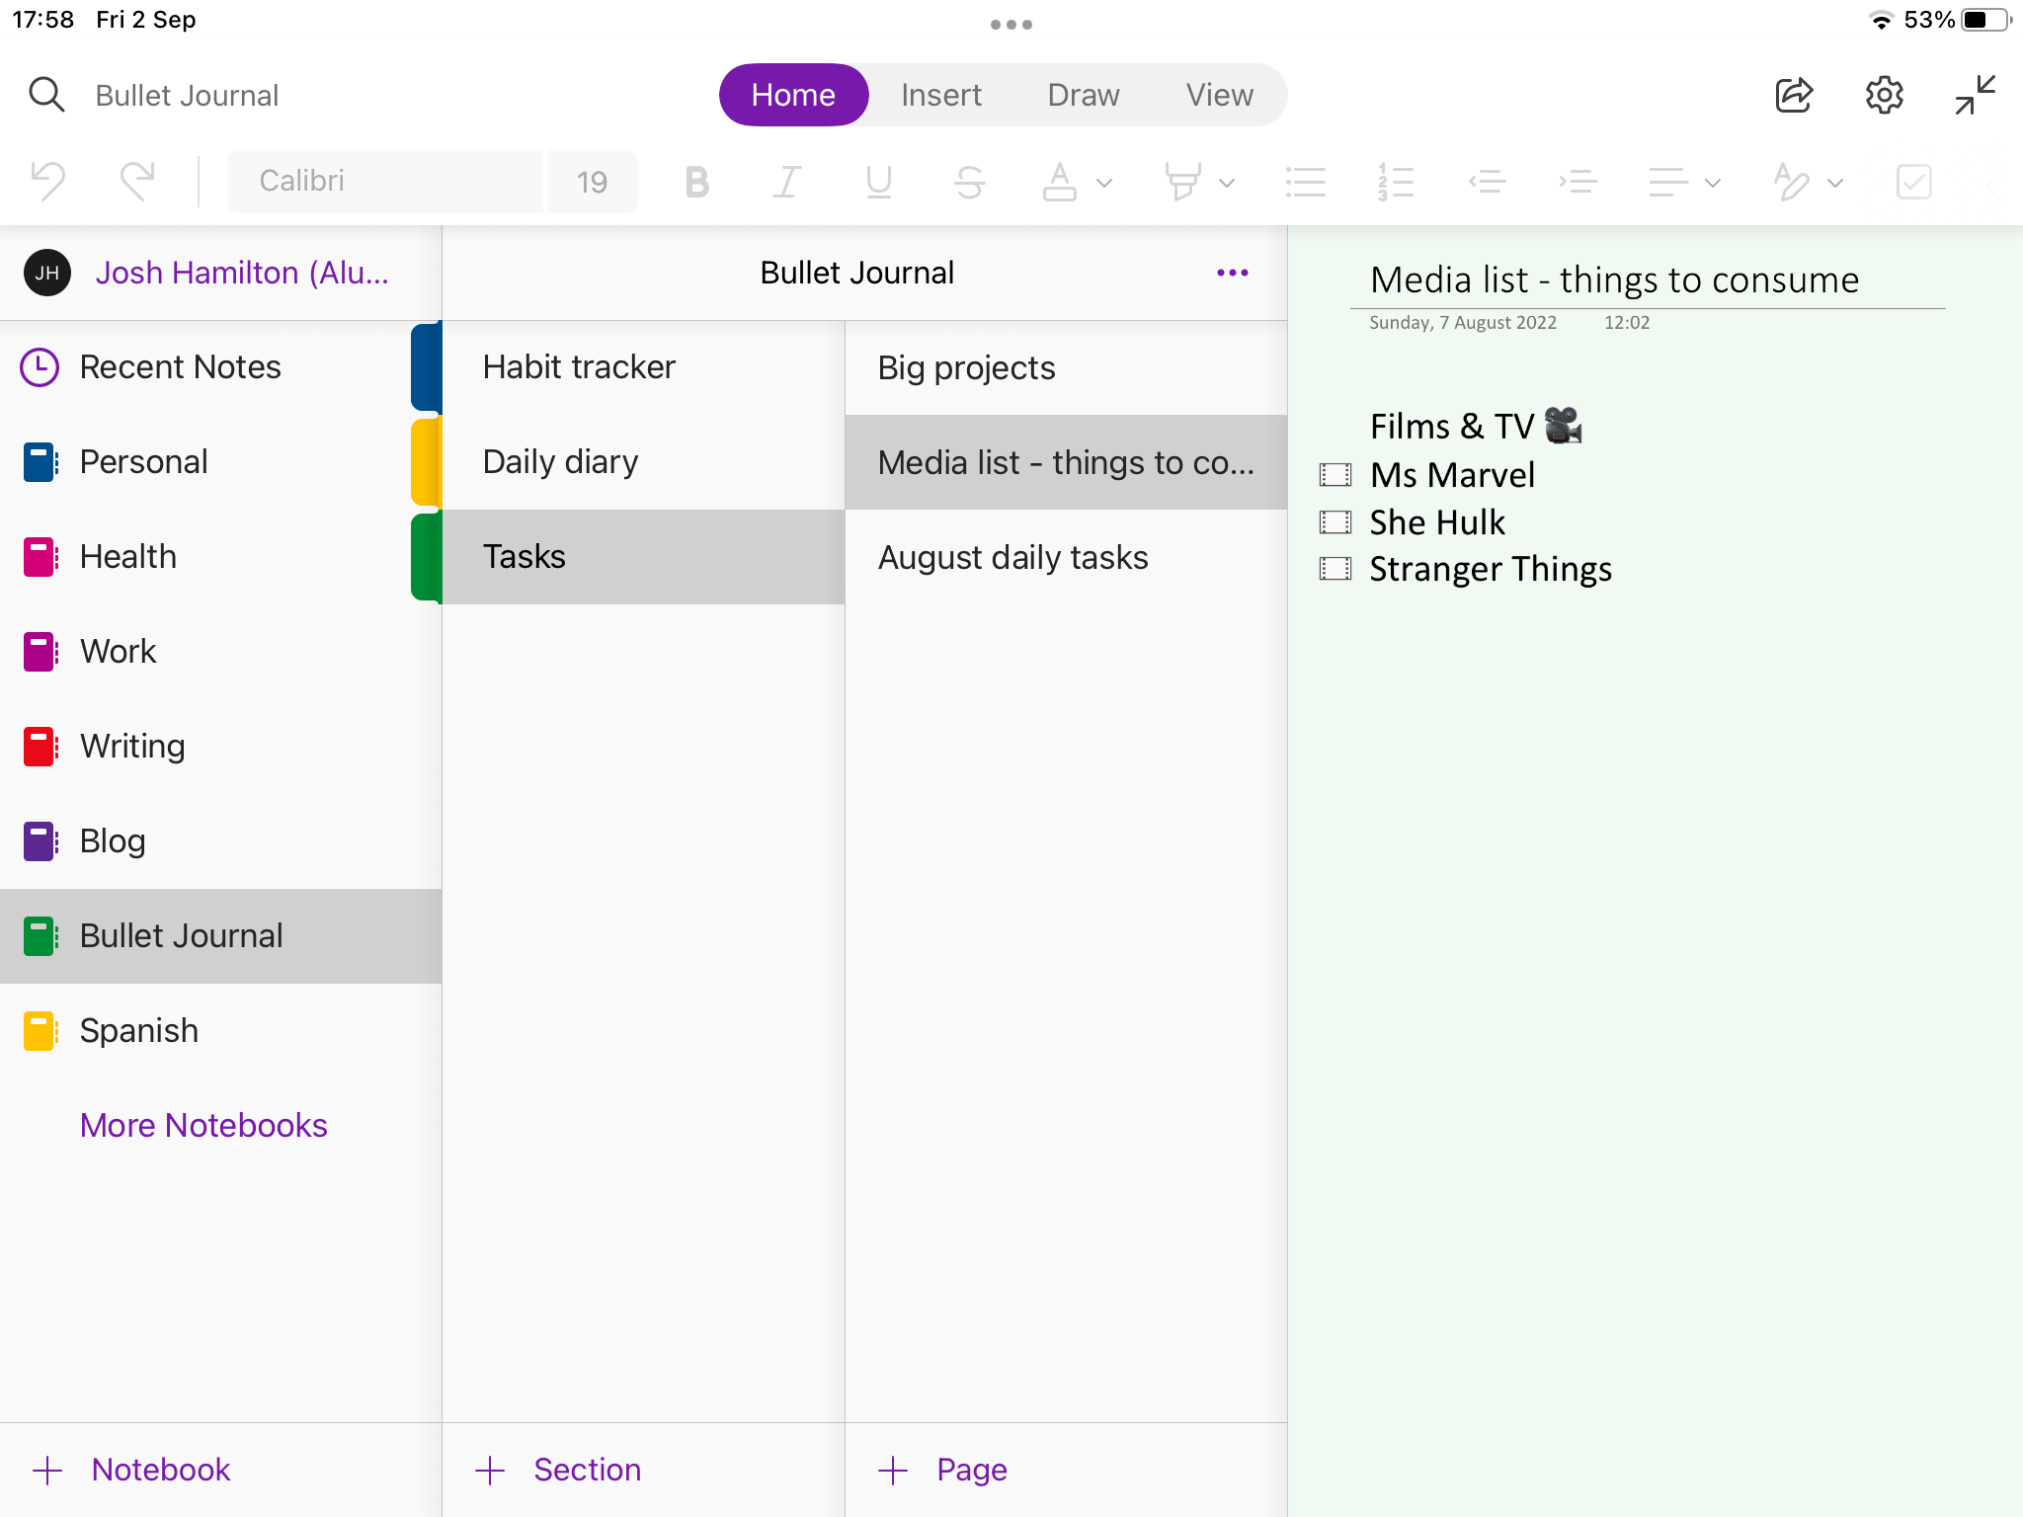Apply the text highlighter
The height and width of the screenshot is (1517, 2023).
coord(1182,182)
